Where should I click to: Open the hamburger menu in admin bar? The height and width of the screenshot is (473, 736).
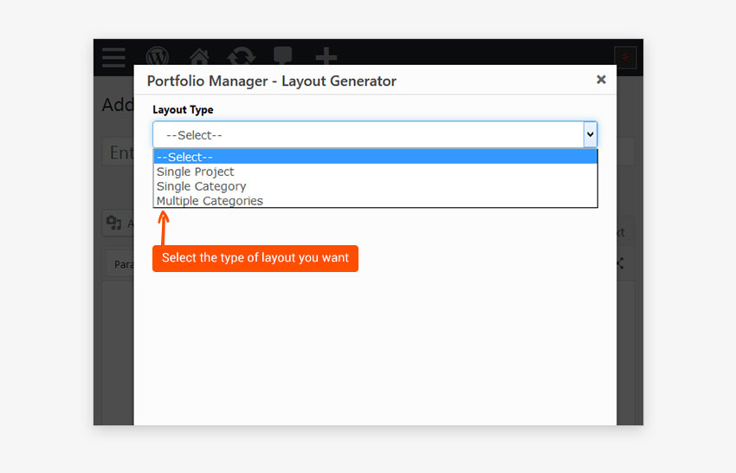(113, 57)
